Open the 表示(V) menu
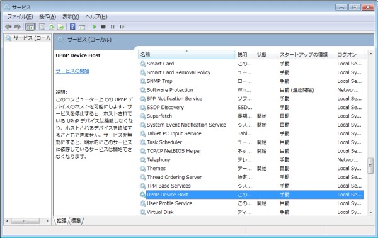Image resolution: width=378 pixels, height=238 pixels. click(71, 16)
